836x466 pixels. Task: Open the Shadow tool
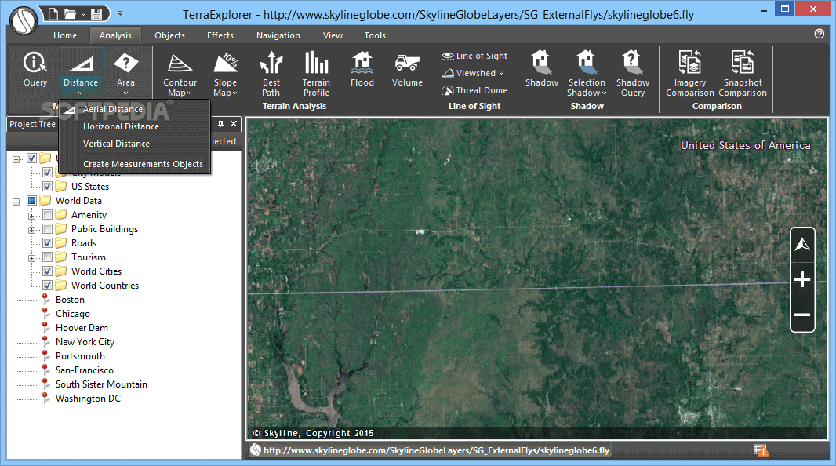click(542, 69)
